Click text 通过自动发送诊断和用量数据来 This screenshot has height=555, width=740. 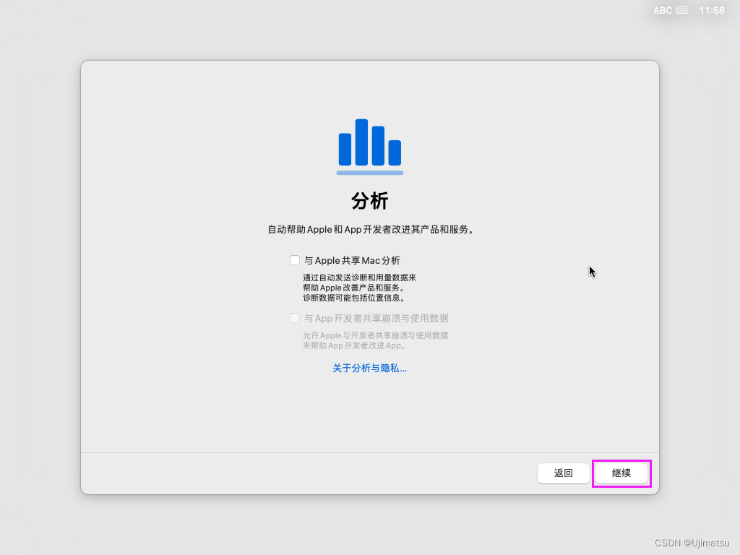coord(360,277)
